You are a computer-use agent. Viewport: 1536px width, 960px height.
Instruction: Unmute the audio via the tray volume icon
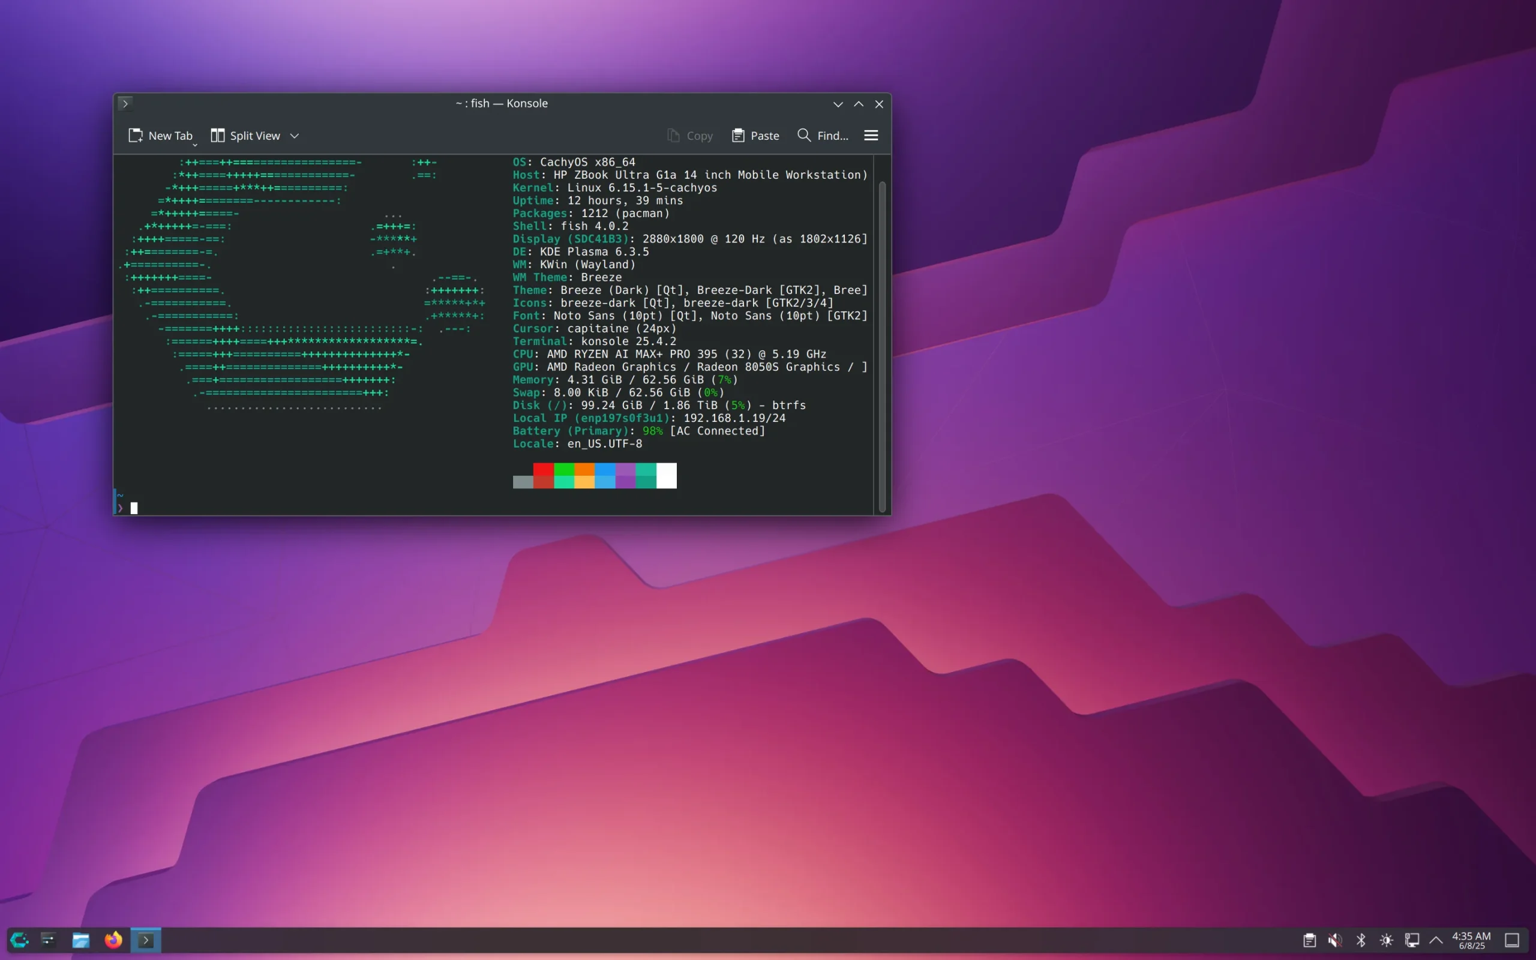click(x=1336, y=940)
